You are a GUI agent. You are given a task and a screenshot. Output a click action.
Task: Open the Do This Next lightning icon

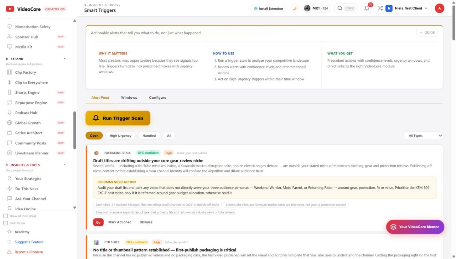[x=9, y=189]
